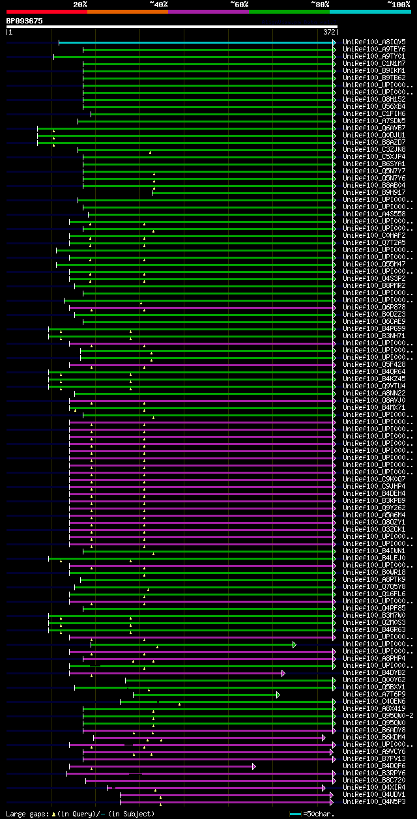
Task: Click the cyan ~100% identity legend bar
Action: pyautogui.click(x=370, y=12)
